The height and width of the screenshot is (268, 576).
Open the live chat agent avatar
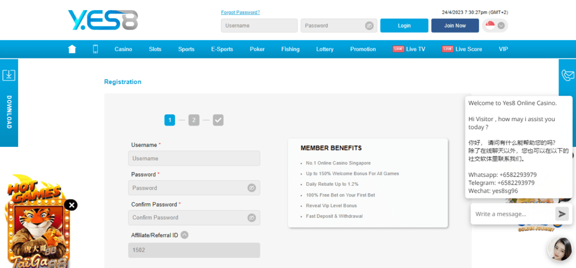point(560,249)
